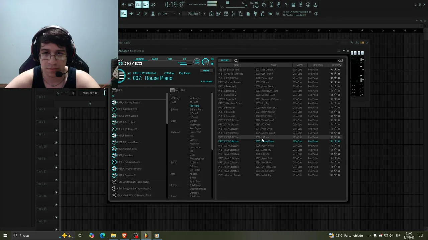Click the undo history icon
Screen dimensions: 428x240
(x=264, y=5)
